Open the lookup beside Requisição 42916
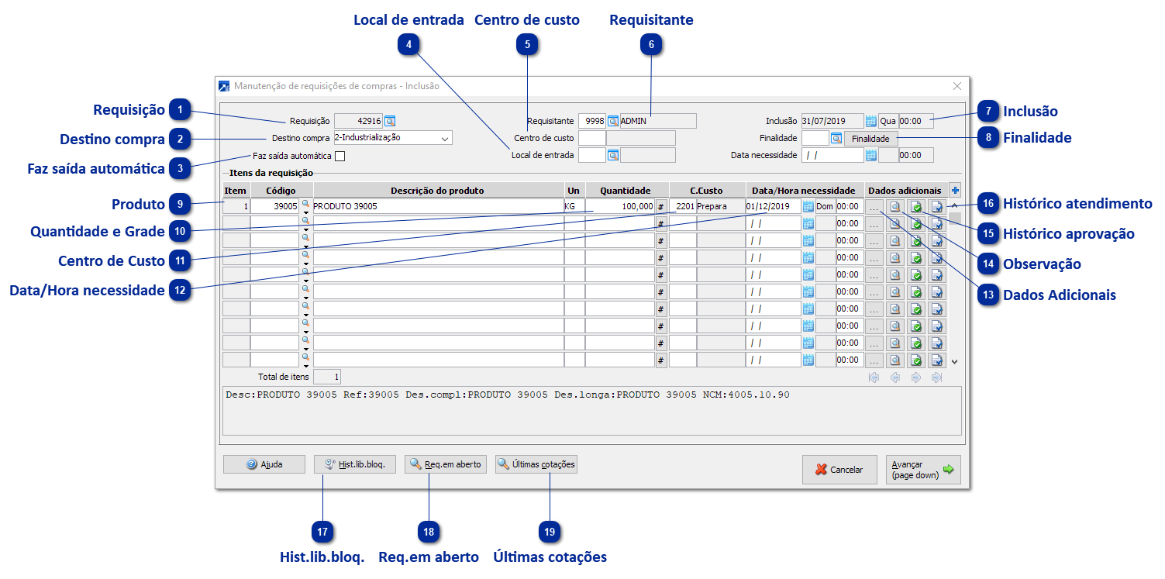 coord(390,121)
